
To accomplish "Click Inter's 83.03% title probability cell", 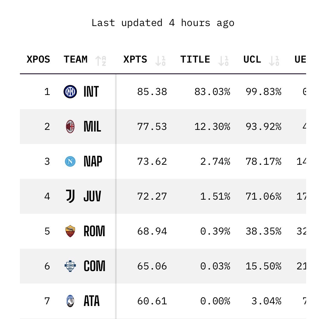I will pos(212,92).
